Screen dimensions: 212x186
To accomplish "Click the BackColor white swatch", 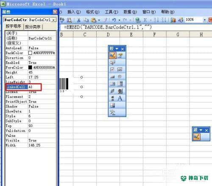I will coord(30,53).
